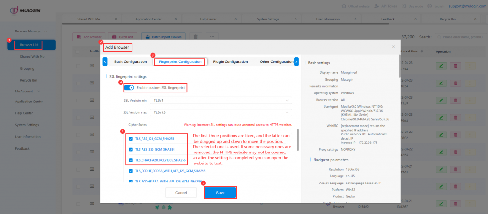Close the Add Browser dialog
The image size is (488, 214).
pos(393,47)
